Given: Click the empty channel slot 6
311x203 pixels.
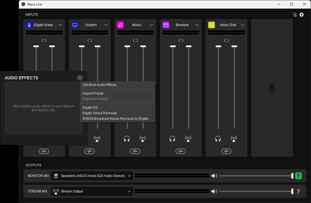Looking at the screenshot, I should pos(272,88).
